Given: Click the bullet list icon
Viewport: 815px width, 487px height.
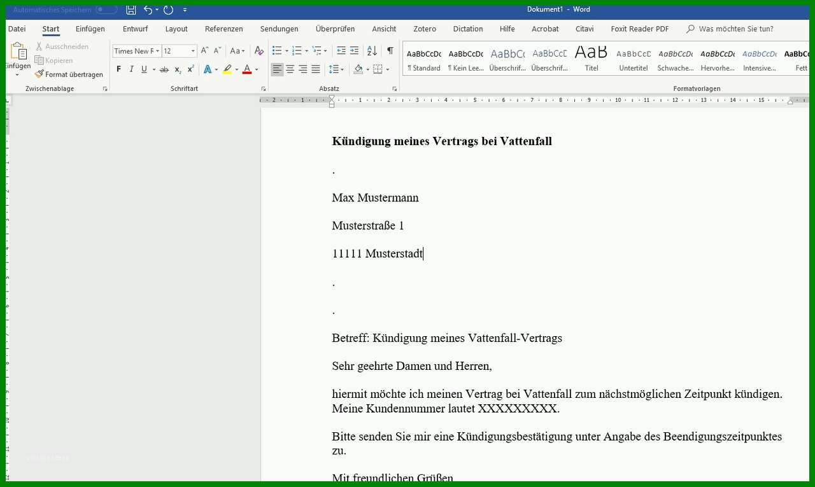Looking at the screenshot, I should [x=277, y=51].
